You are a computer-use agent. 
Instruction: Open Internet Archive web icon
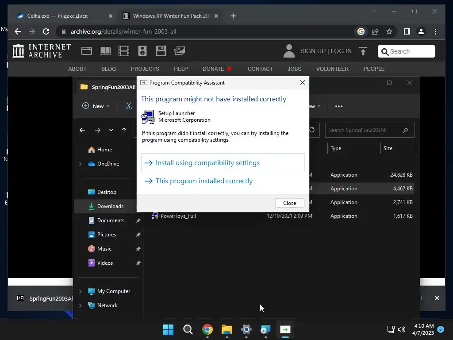[86, 51]
